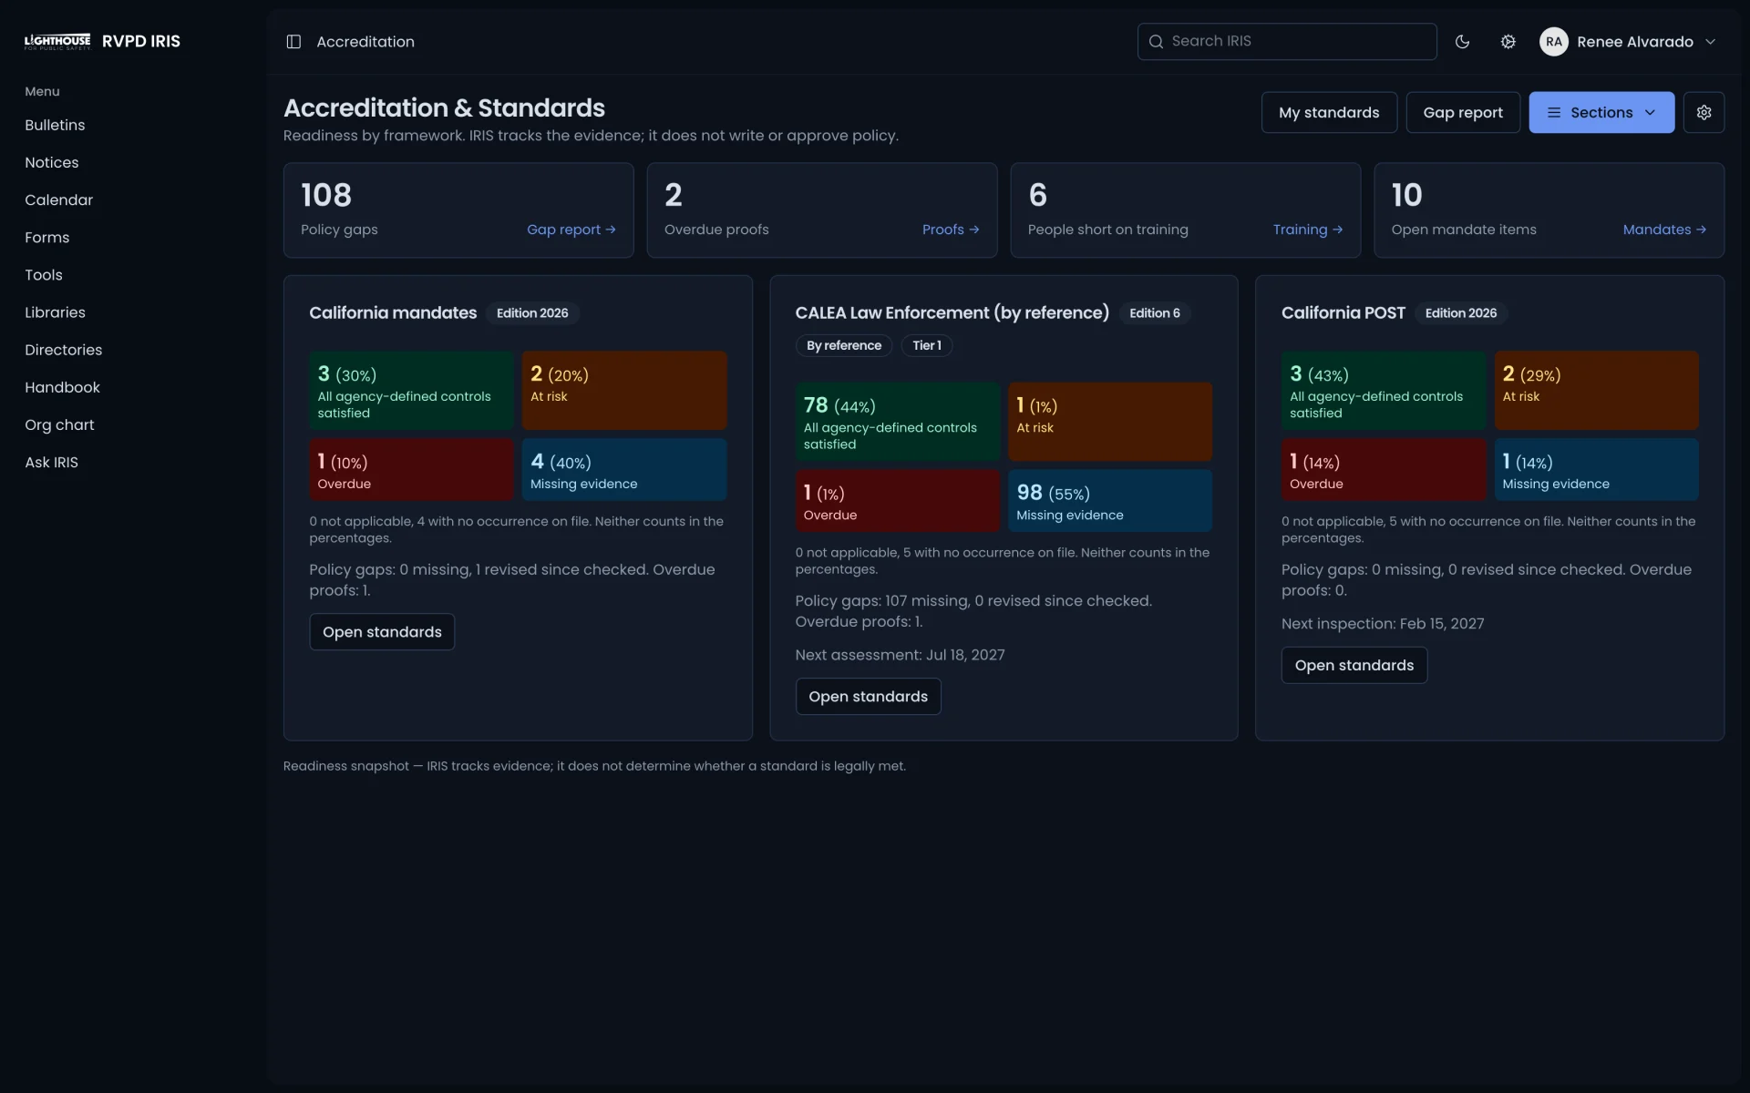Click the RA user avatar
1750x1093 pixels.
coord(1554,42)
